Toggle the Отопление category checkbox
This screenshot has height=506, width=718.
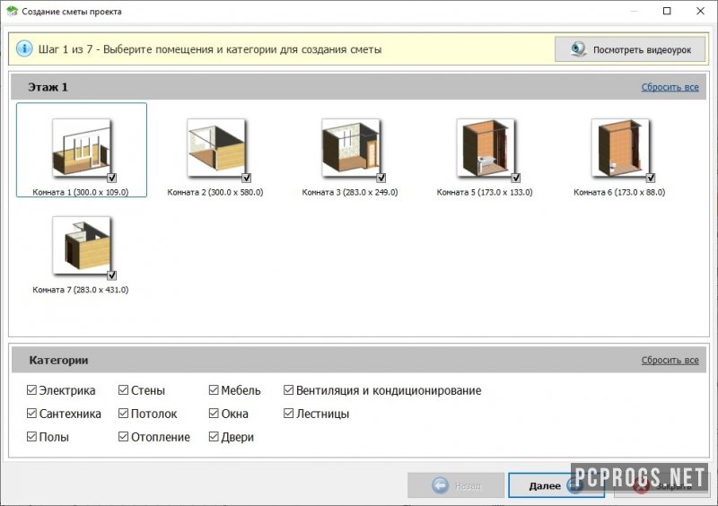[123, 437]
